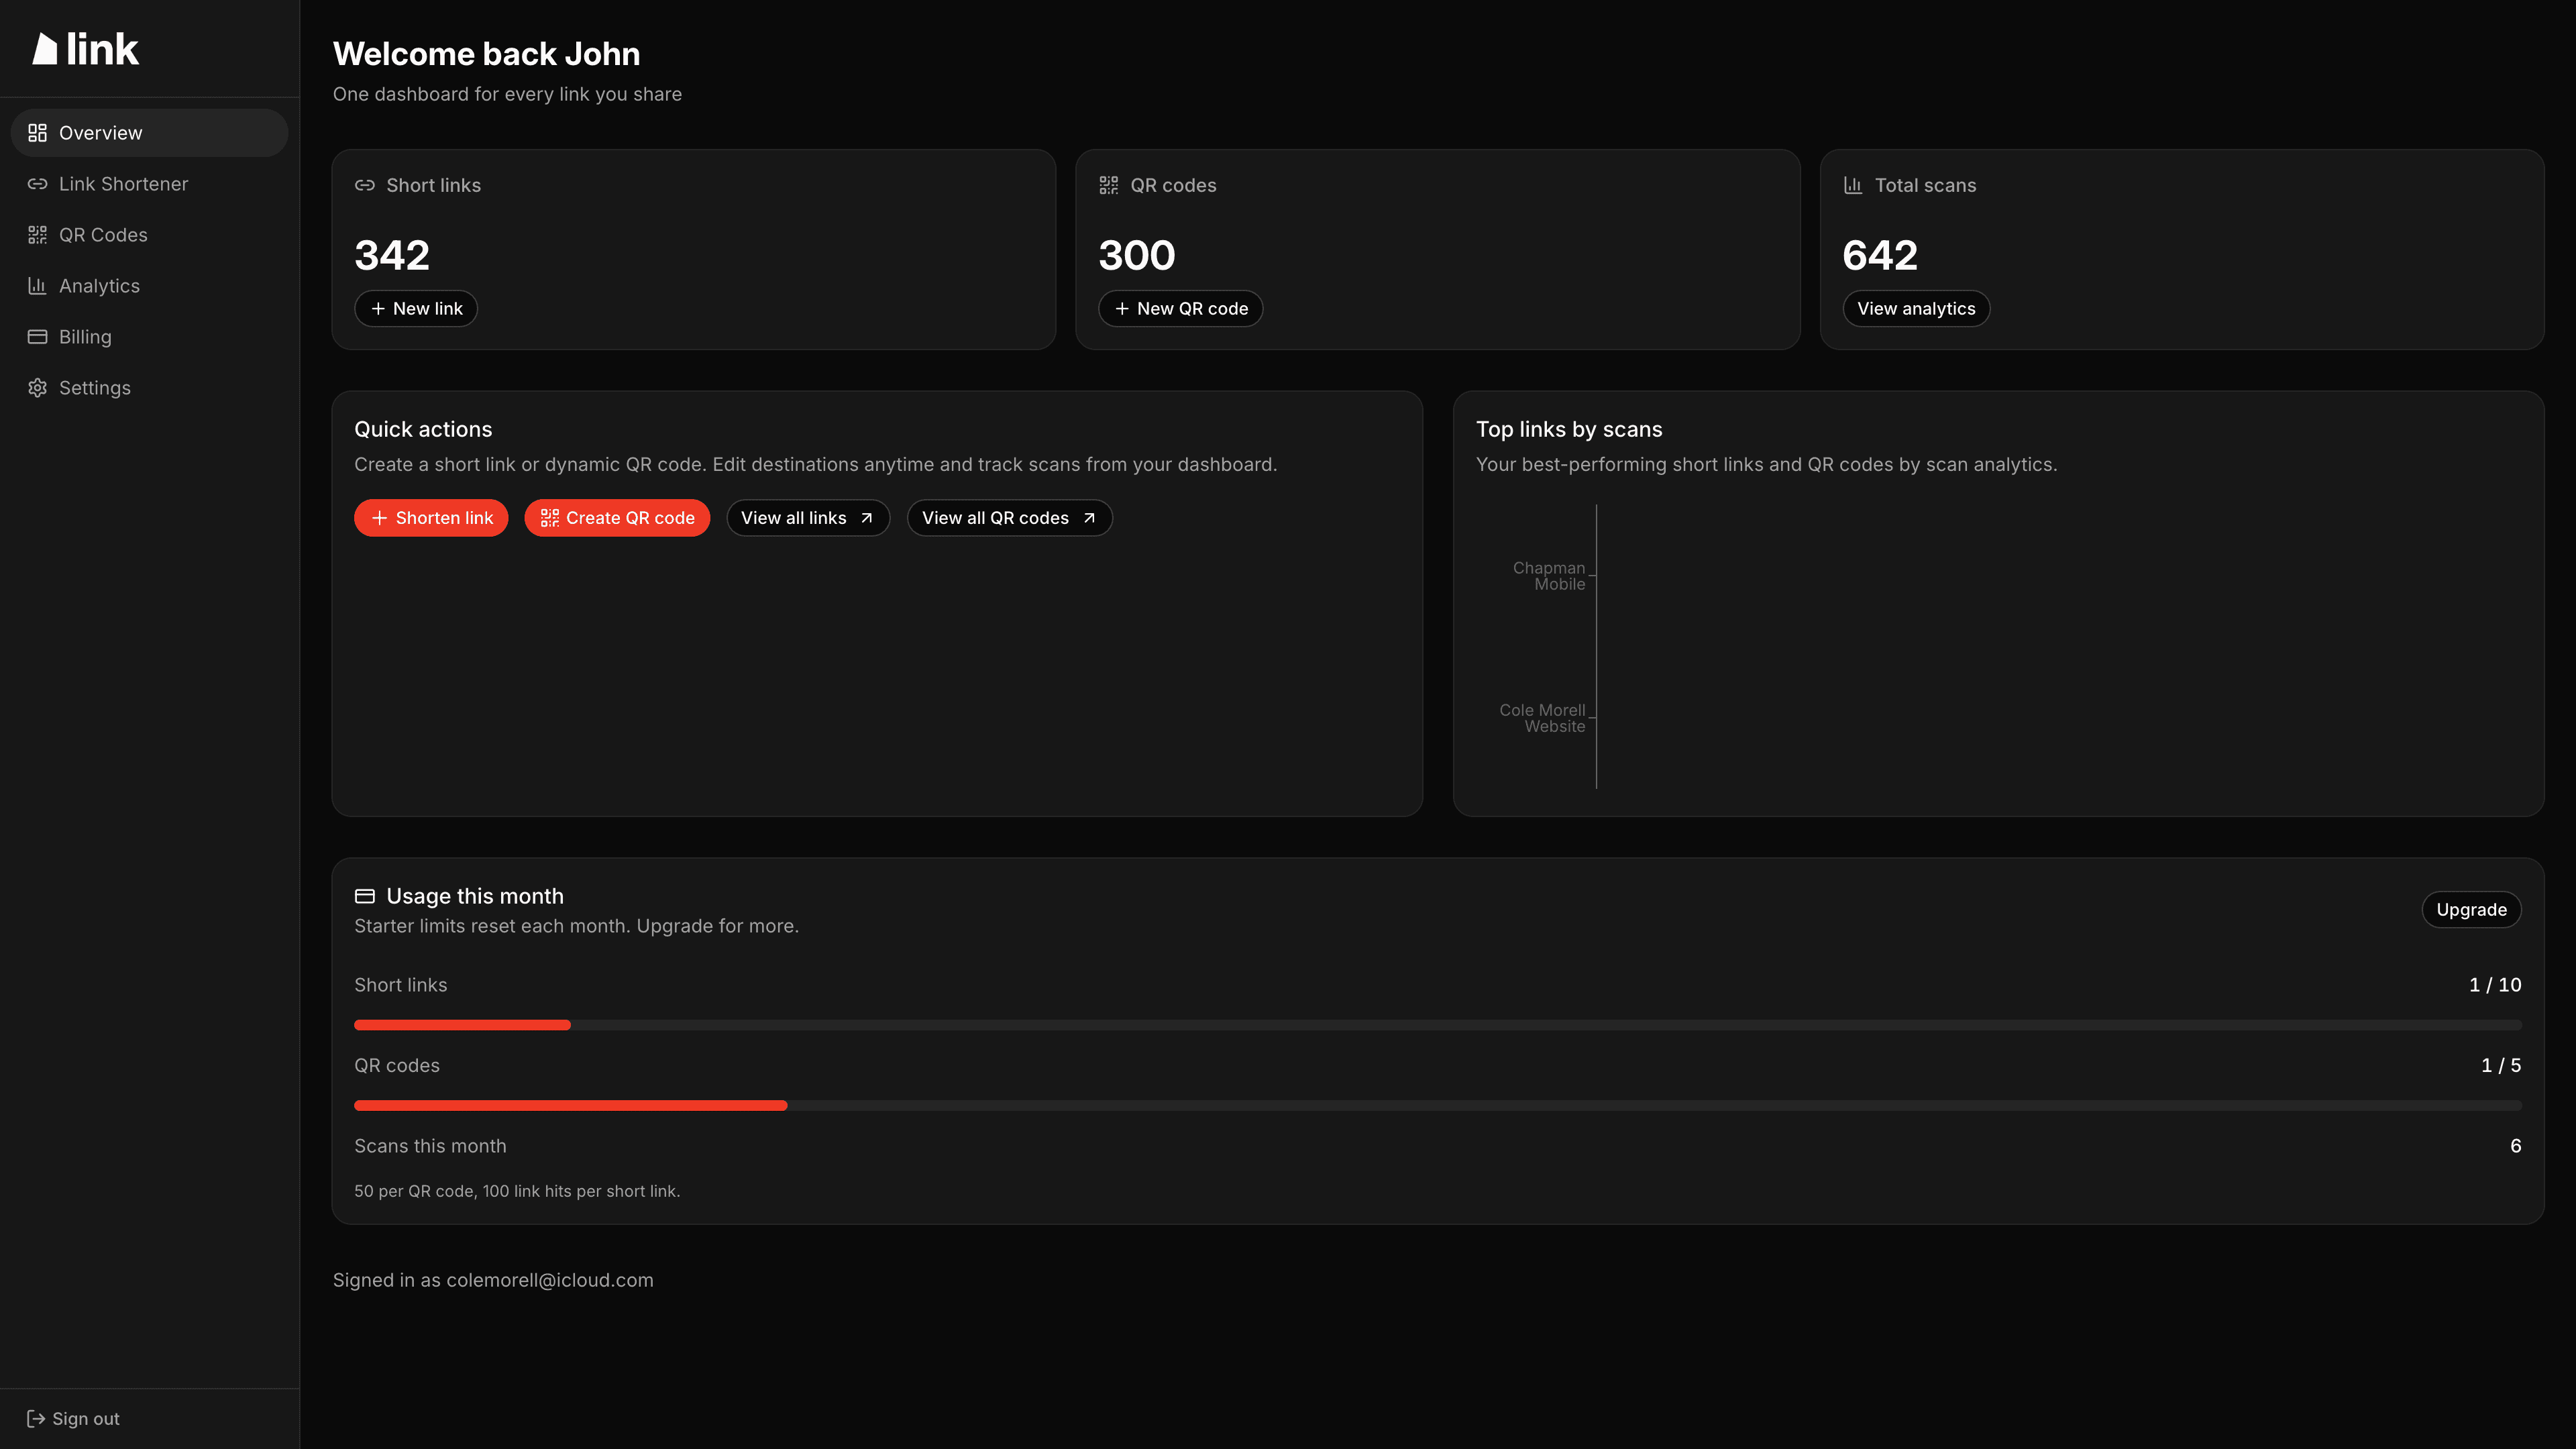Click the red Shorten link button

[431, 518]
